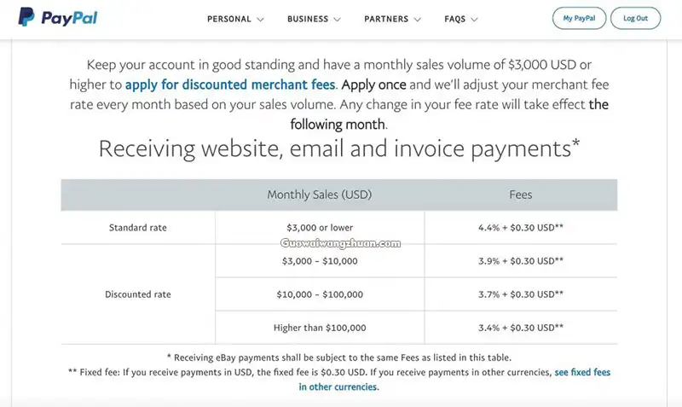Click the 3.4% + $0.30 USD fee
Screen dimensions: 682x407
click(521, 328)
